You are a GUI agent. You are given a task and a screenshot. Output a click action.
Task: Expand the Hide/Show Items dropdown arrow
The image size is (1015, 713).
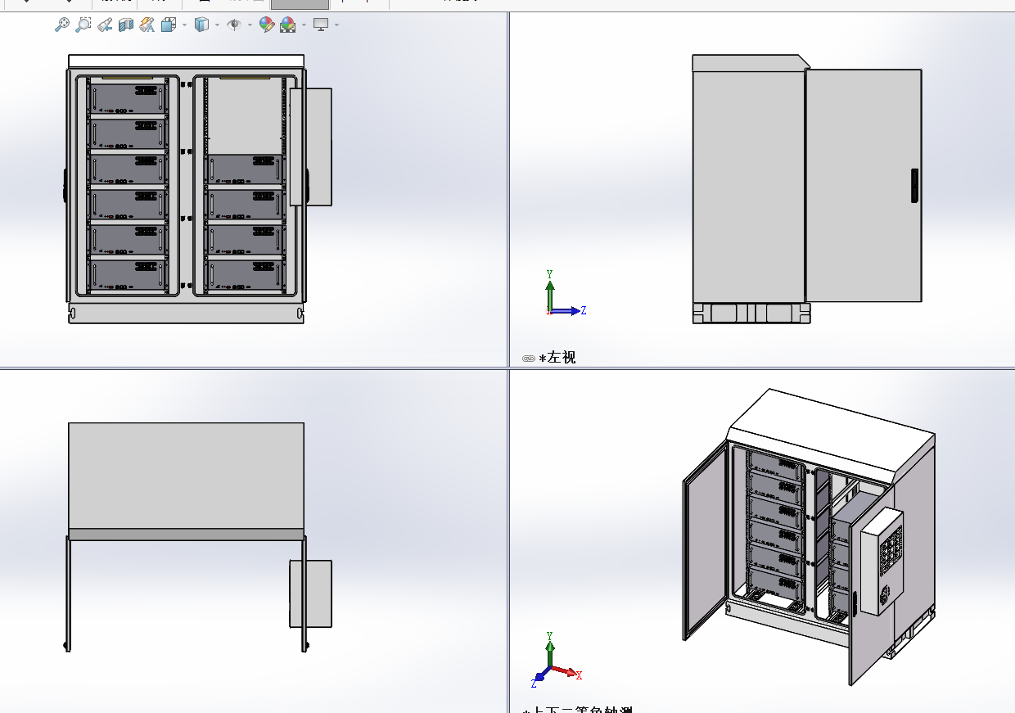pyautogui.click(x=250, y=25)
